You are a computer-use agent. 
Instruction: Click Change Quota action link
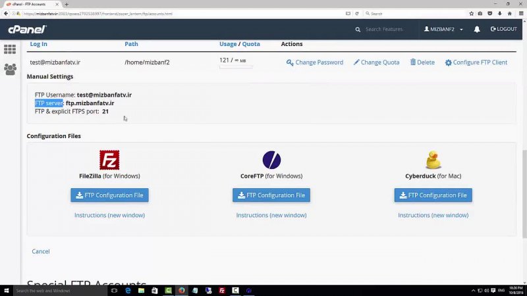click(x=376, y=62)
